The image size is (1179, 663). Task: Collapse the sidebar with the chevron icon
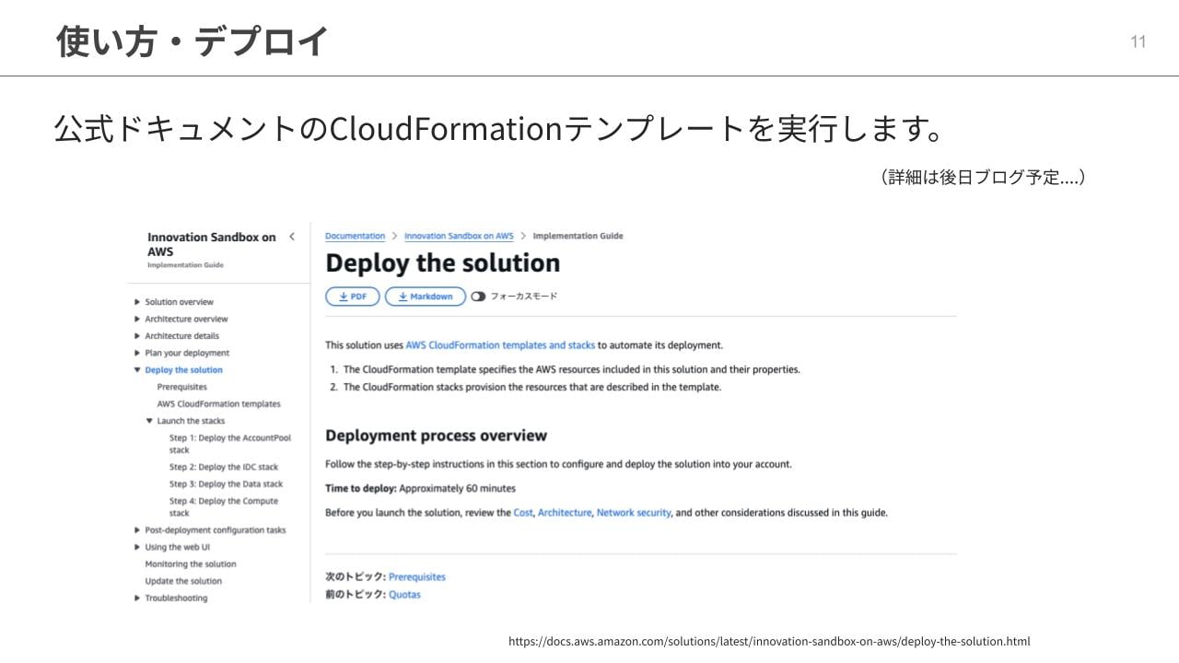tap(292, 237)
